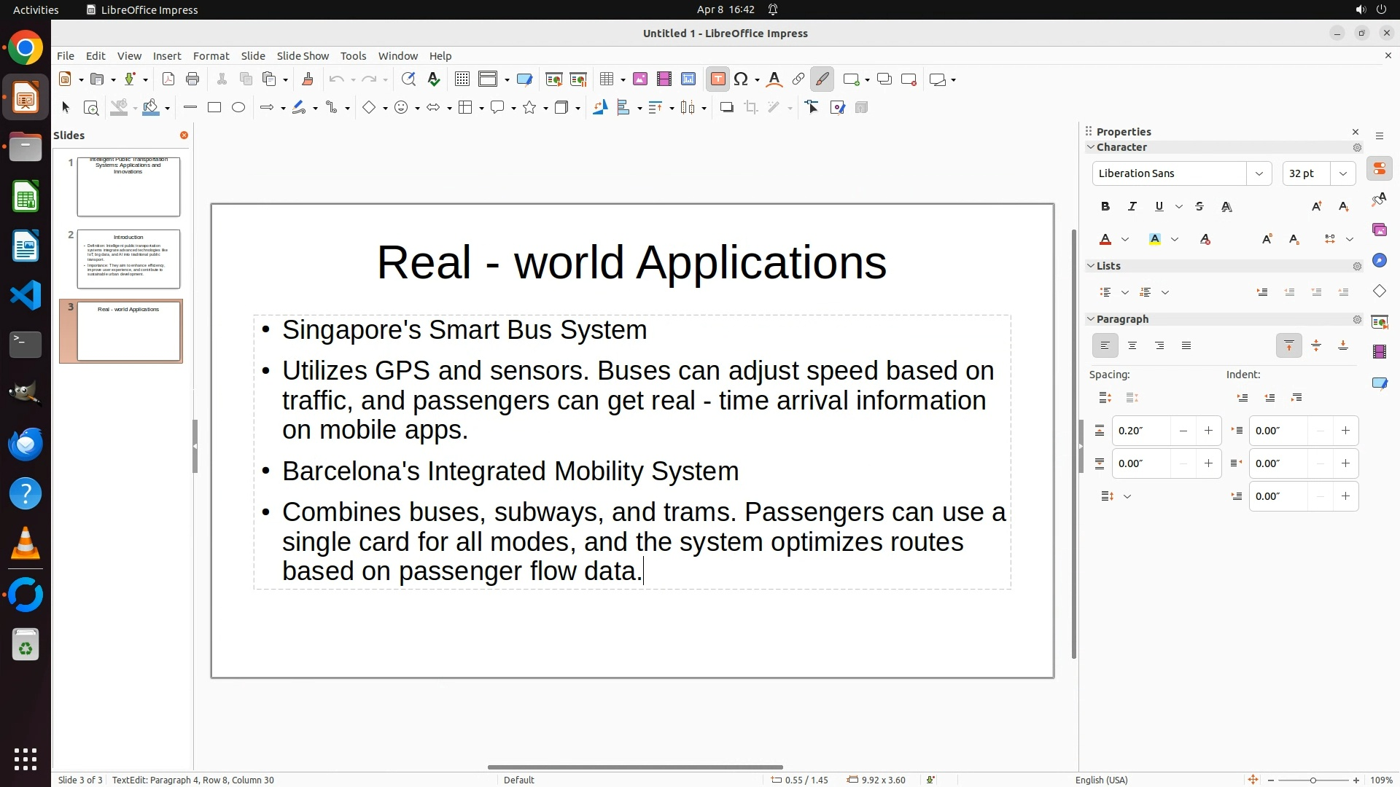Viewport: 1400px width, 787px height.
Task: Toggle Italic formatting in sidebar
Action: pos(1132,207)
